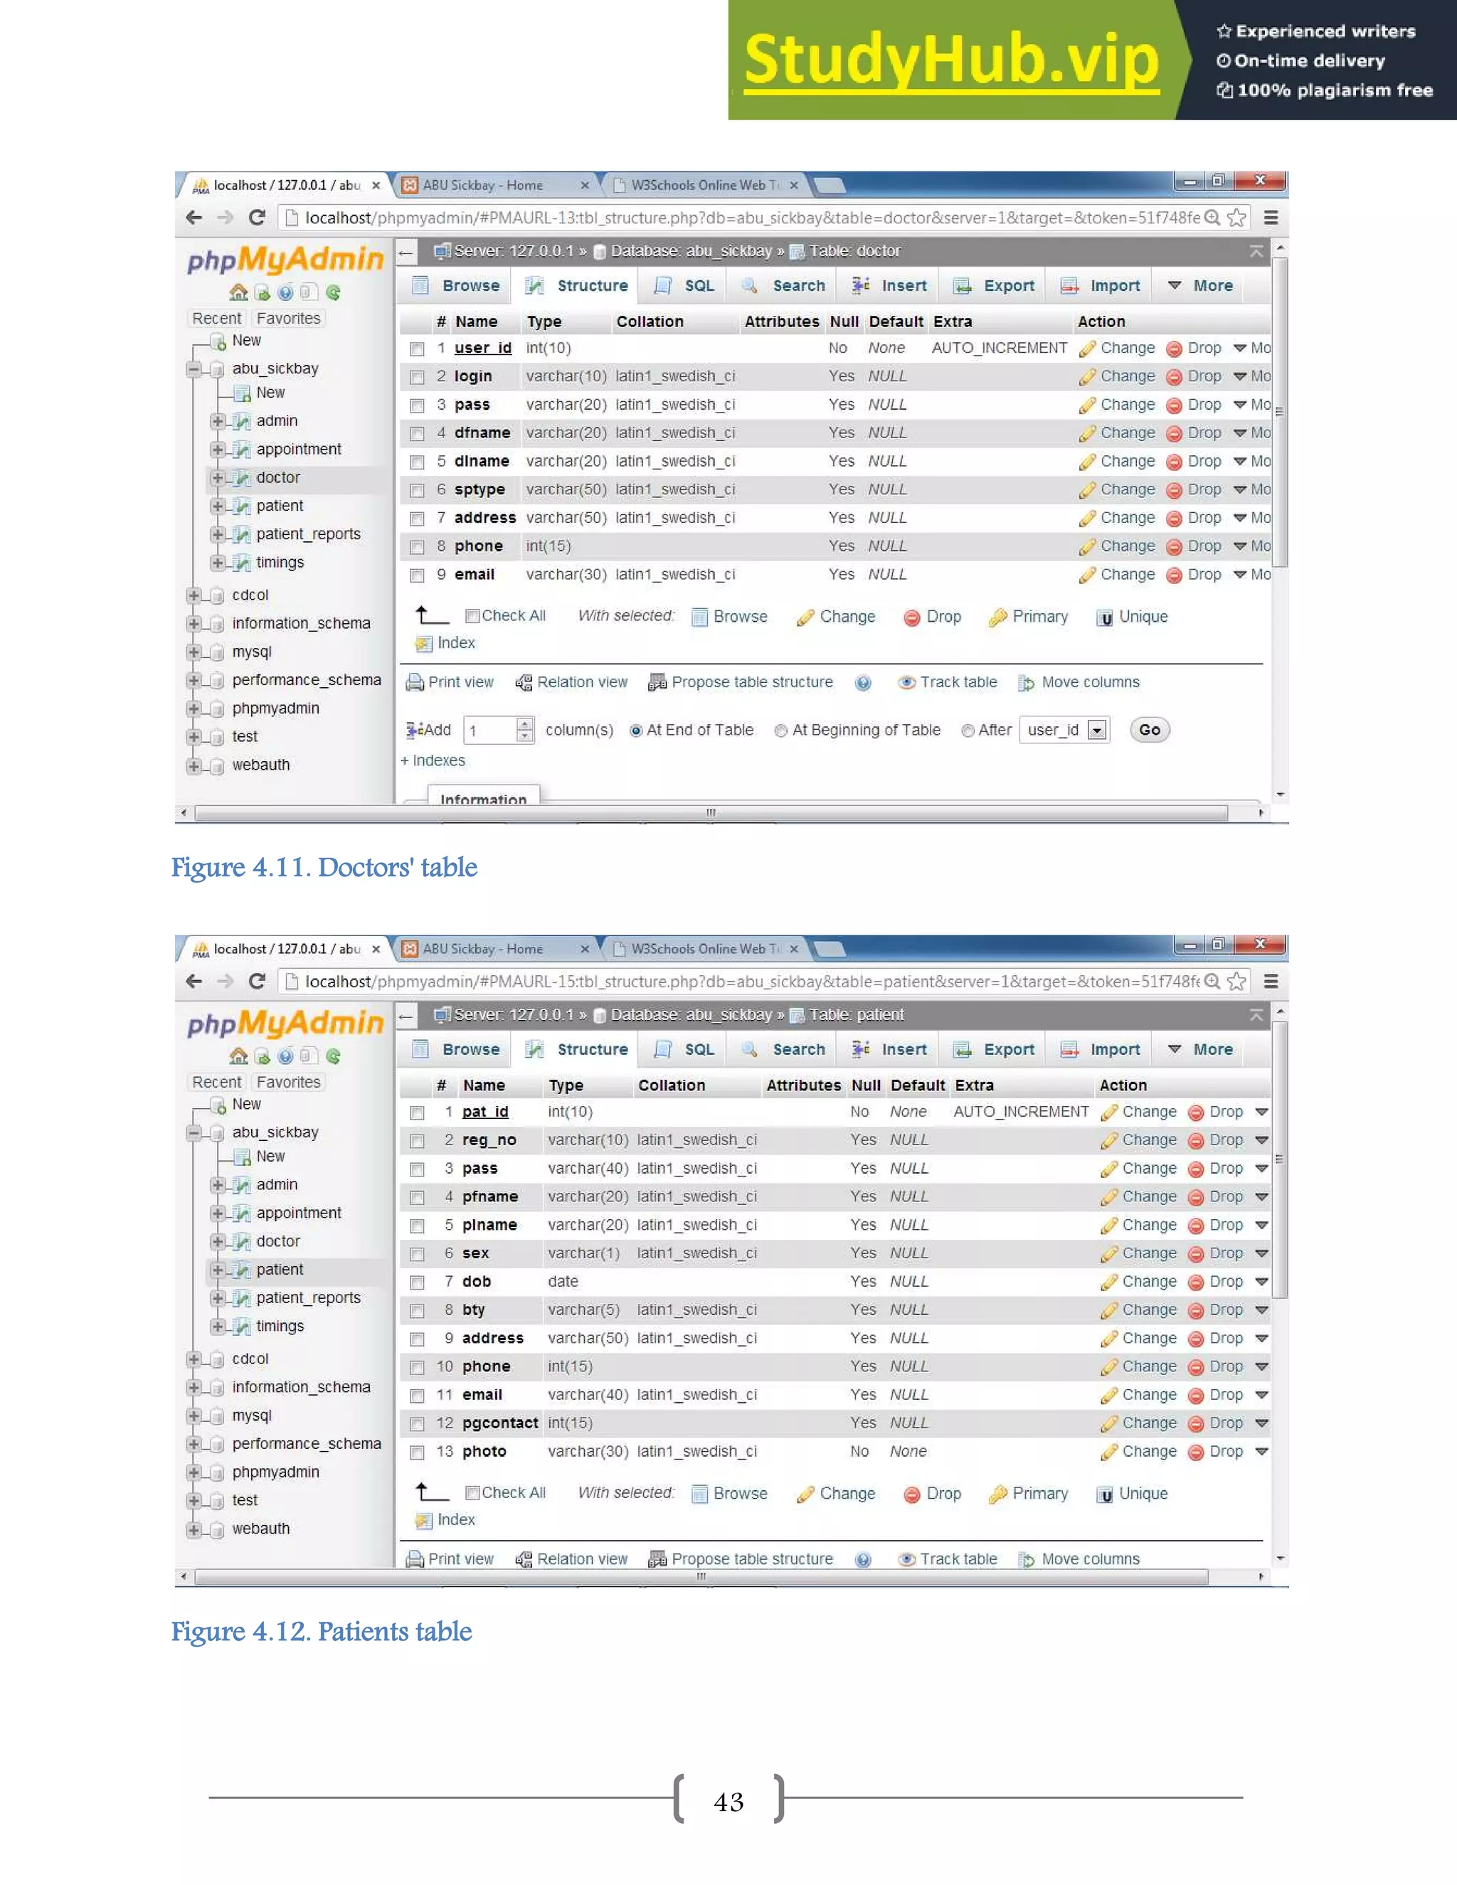Viewport: 1457px width, 1885px height.
Task: Click Browse icon in doctor With selected row
Action: [x=700, y=617]
